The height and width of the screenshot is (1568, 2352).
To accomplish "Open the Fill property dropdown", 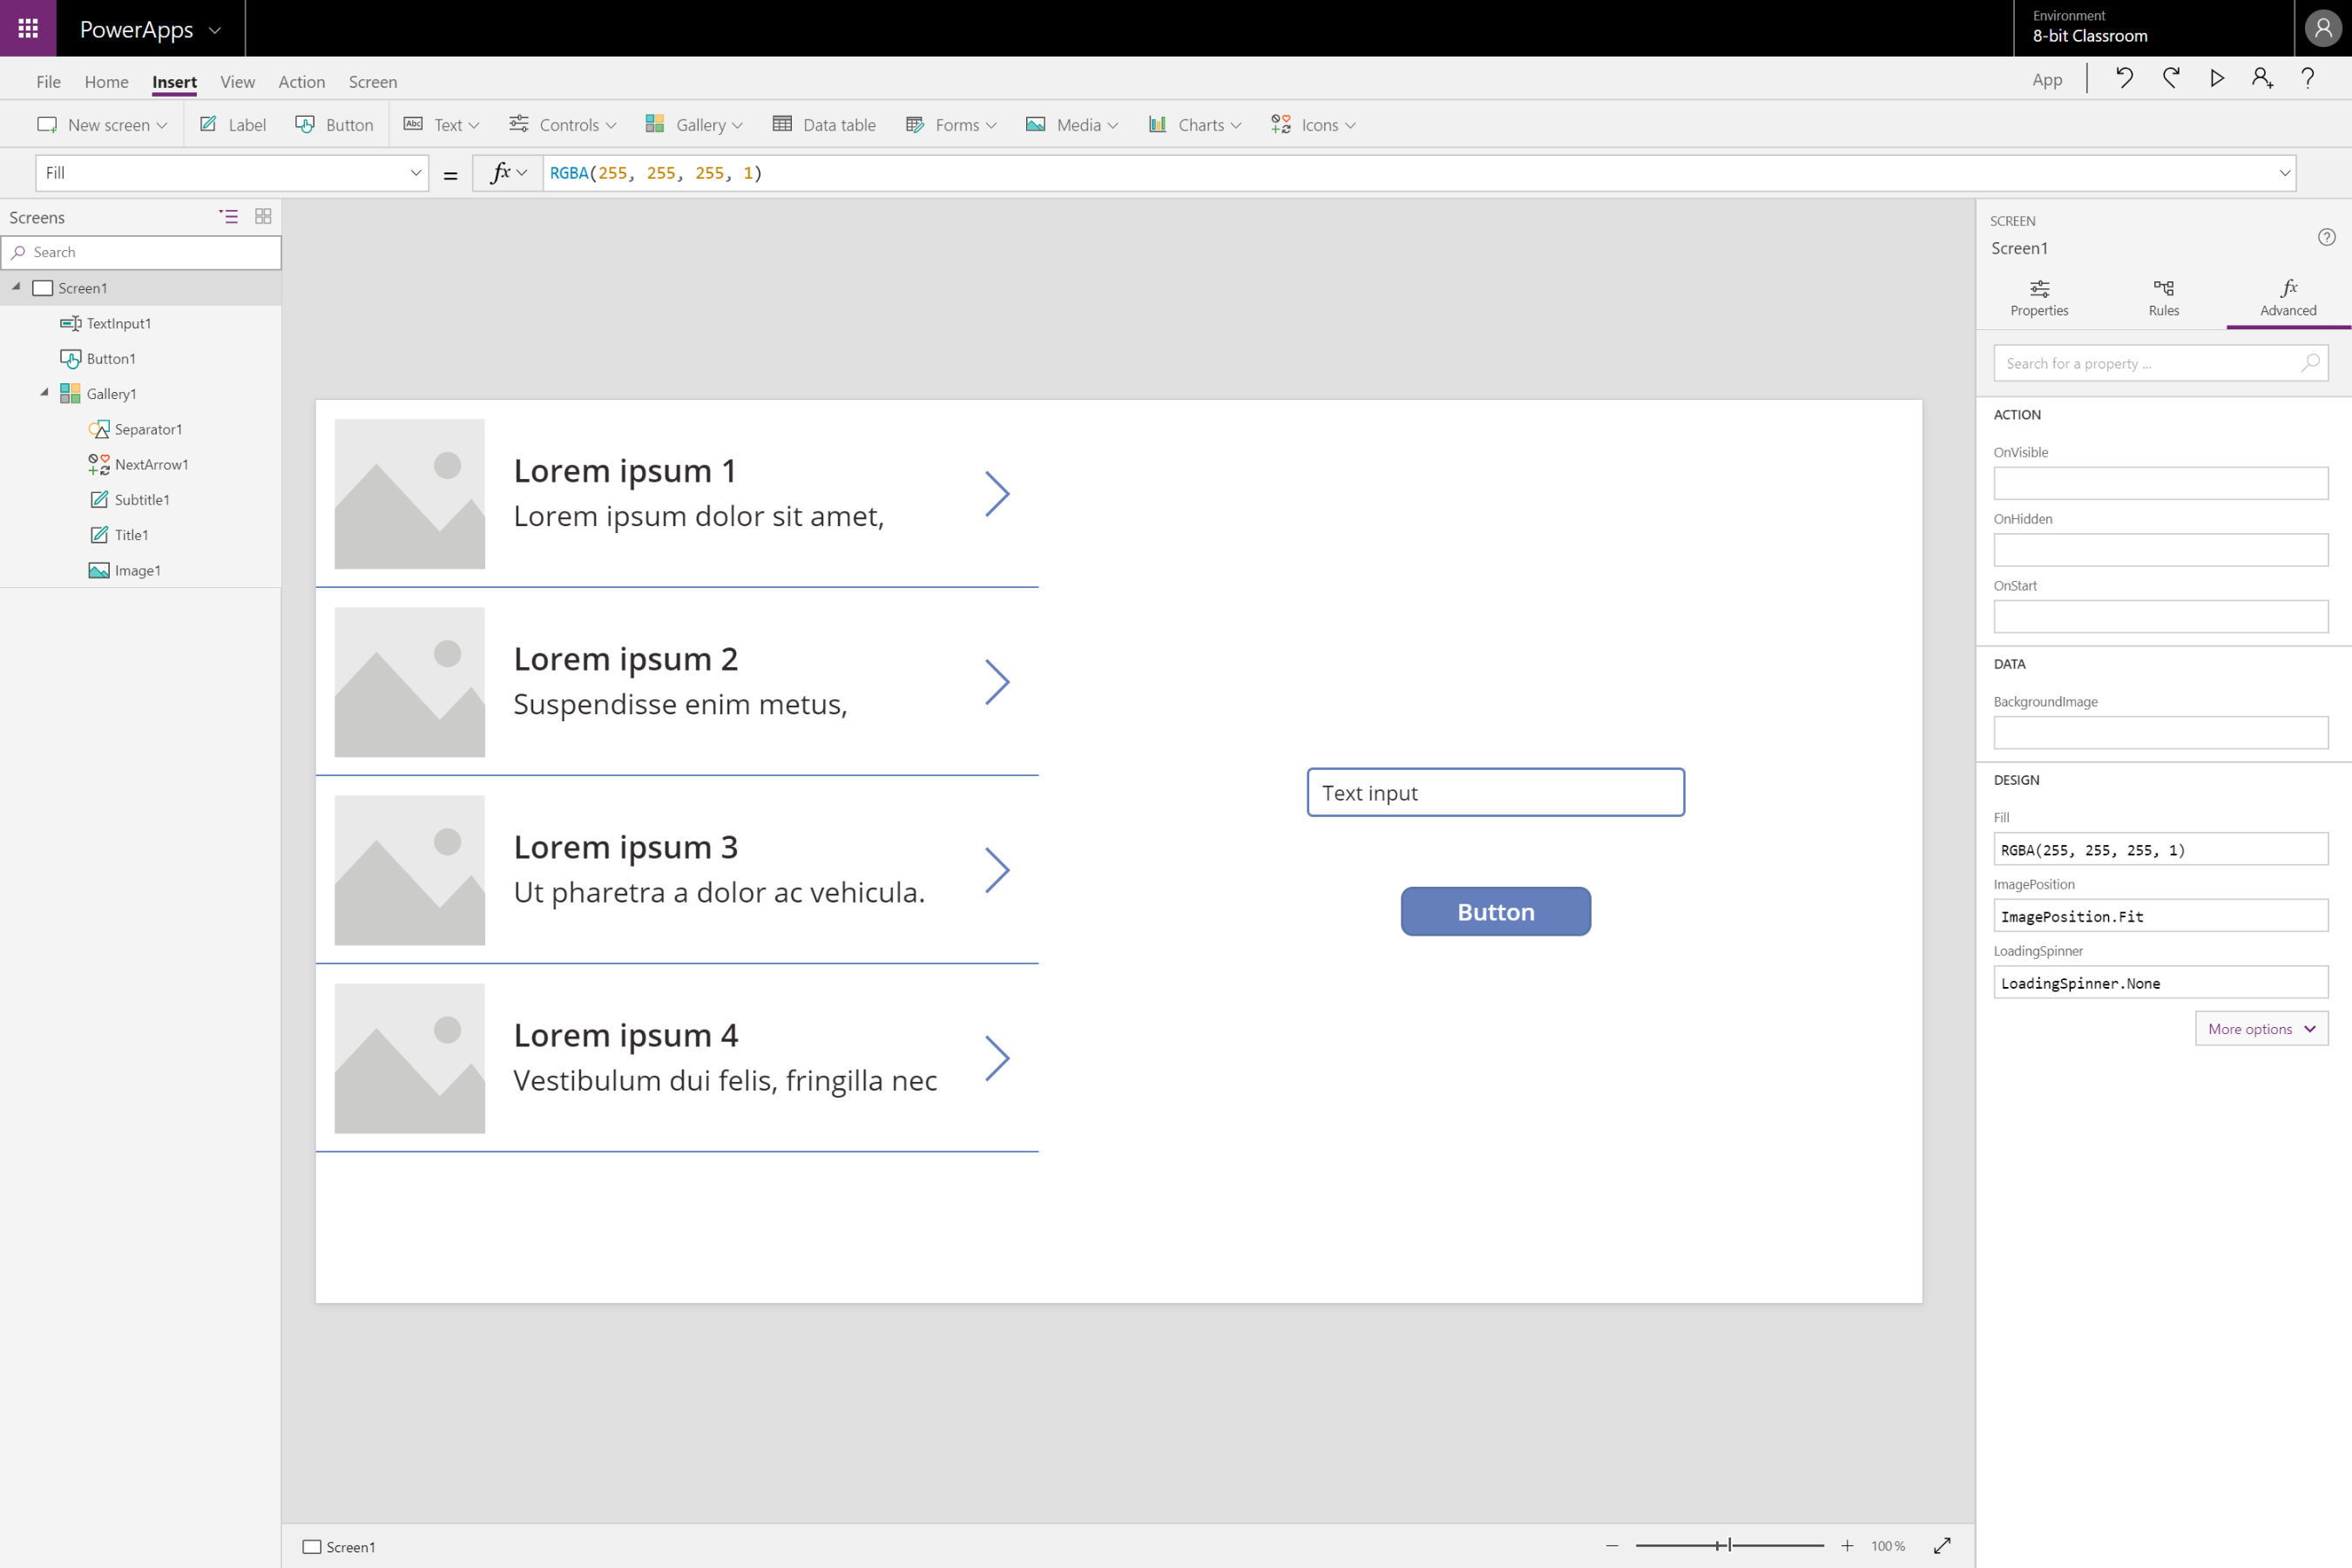I will [415, 173].
